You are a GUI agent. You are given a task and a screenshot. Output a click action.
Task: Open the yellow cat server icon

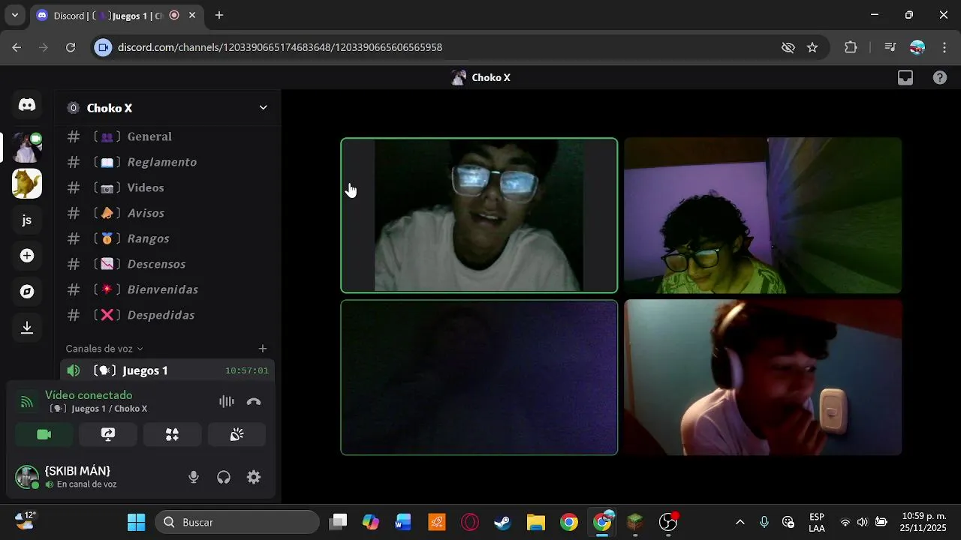27,184
